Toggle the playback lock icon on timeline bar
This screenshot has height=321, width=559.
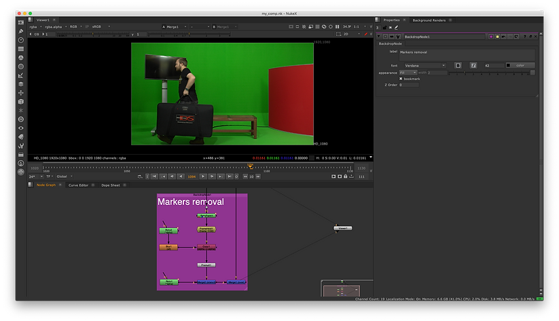point(346,176)
